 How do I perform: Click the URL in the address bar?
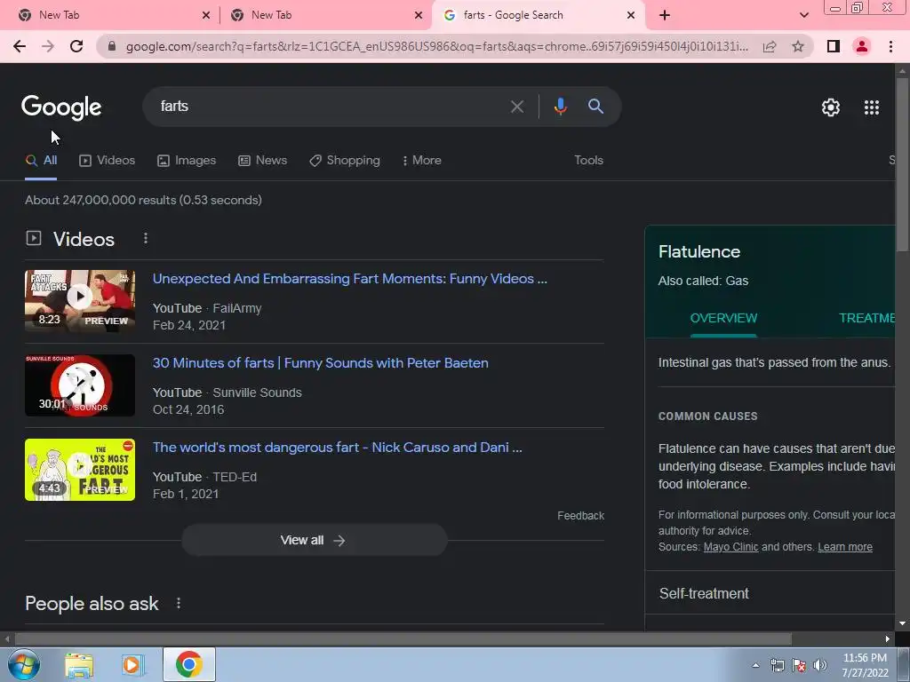point(437,46)
